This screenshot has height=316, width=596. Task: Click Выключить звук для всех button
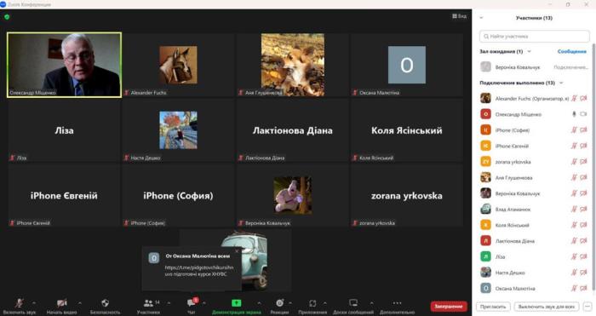pos(547,307)
